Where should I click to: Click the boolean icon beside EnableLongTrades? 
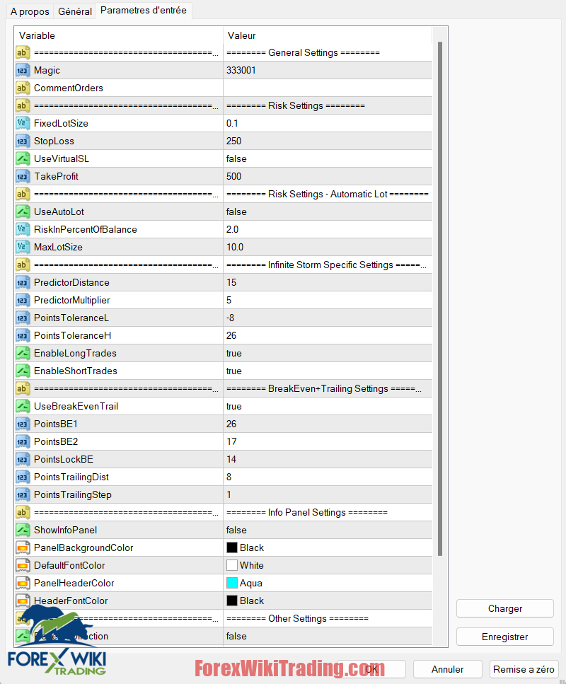point(23,354)
